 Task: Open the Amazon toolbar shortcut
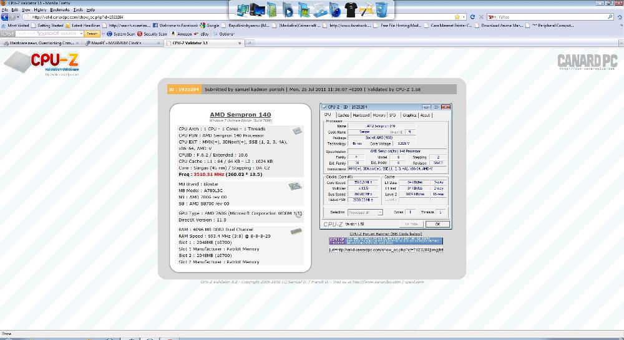182,34
